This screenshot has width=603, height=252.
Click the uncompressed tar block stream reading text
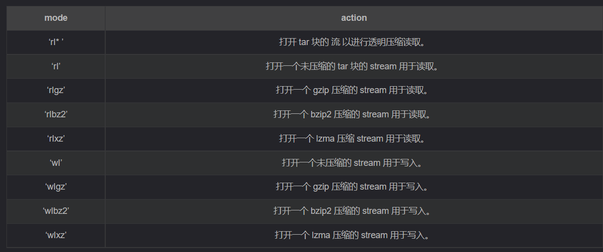(354, 66)
